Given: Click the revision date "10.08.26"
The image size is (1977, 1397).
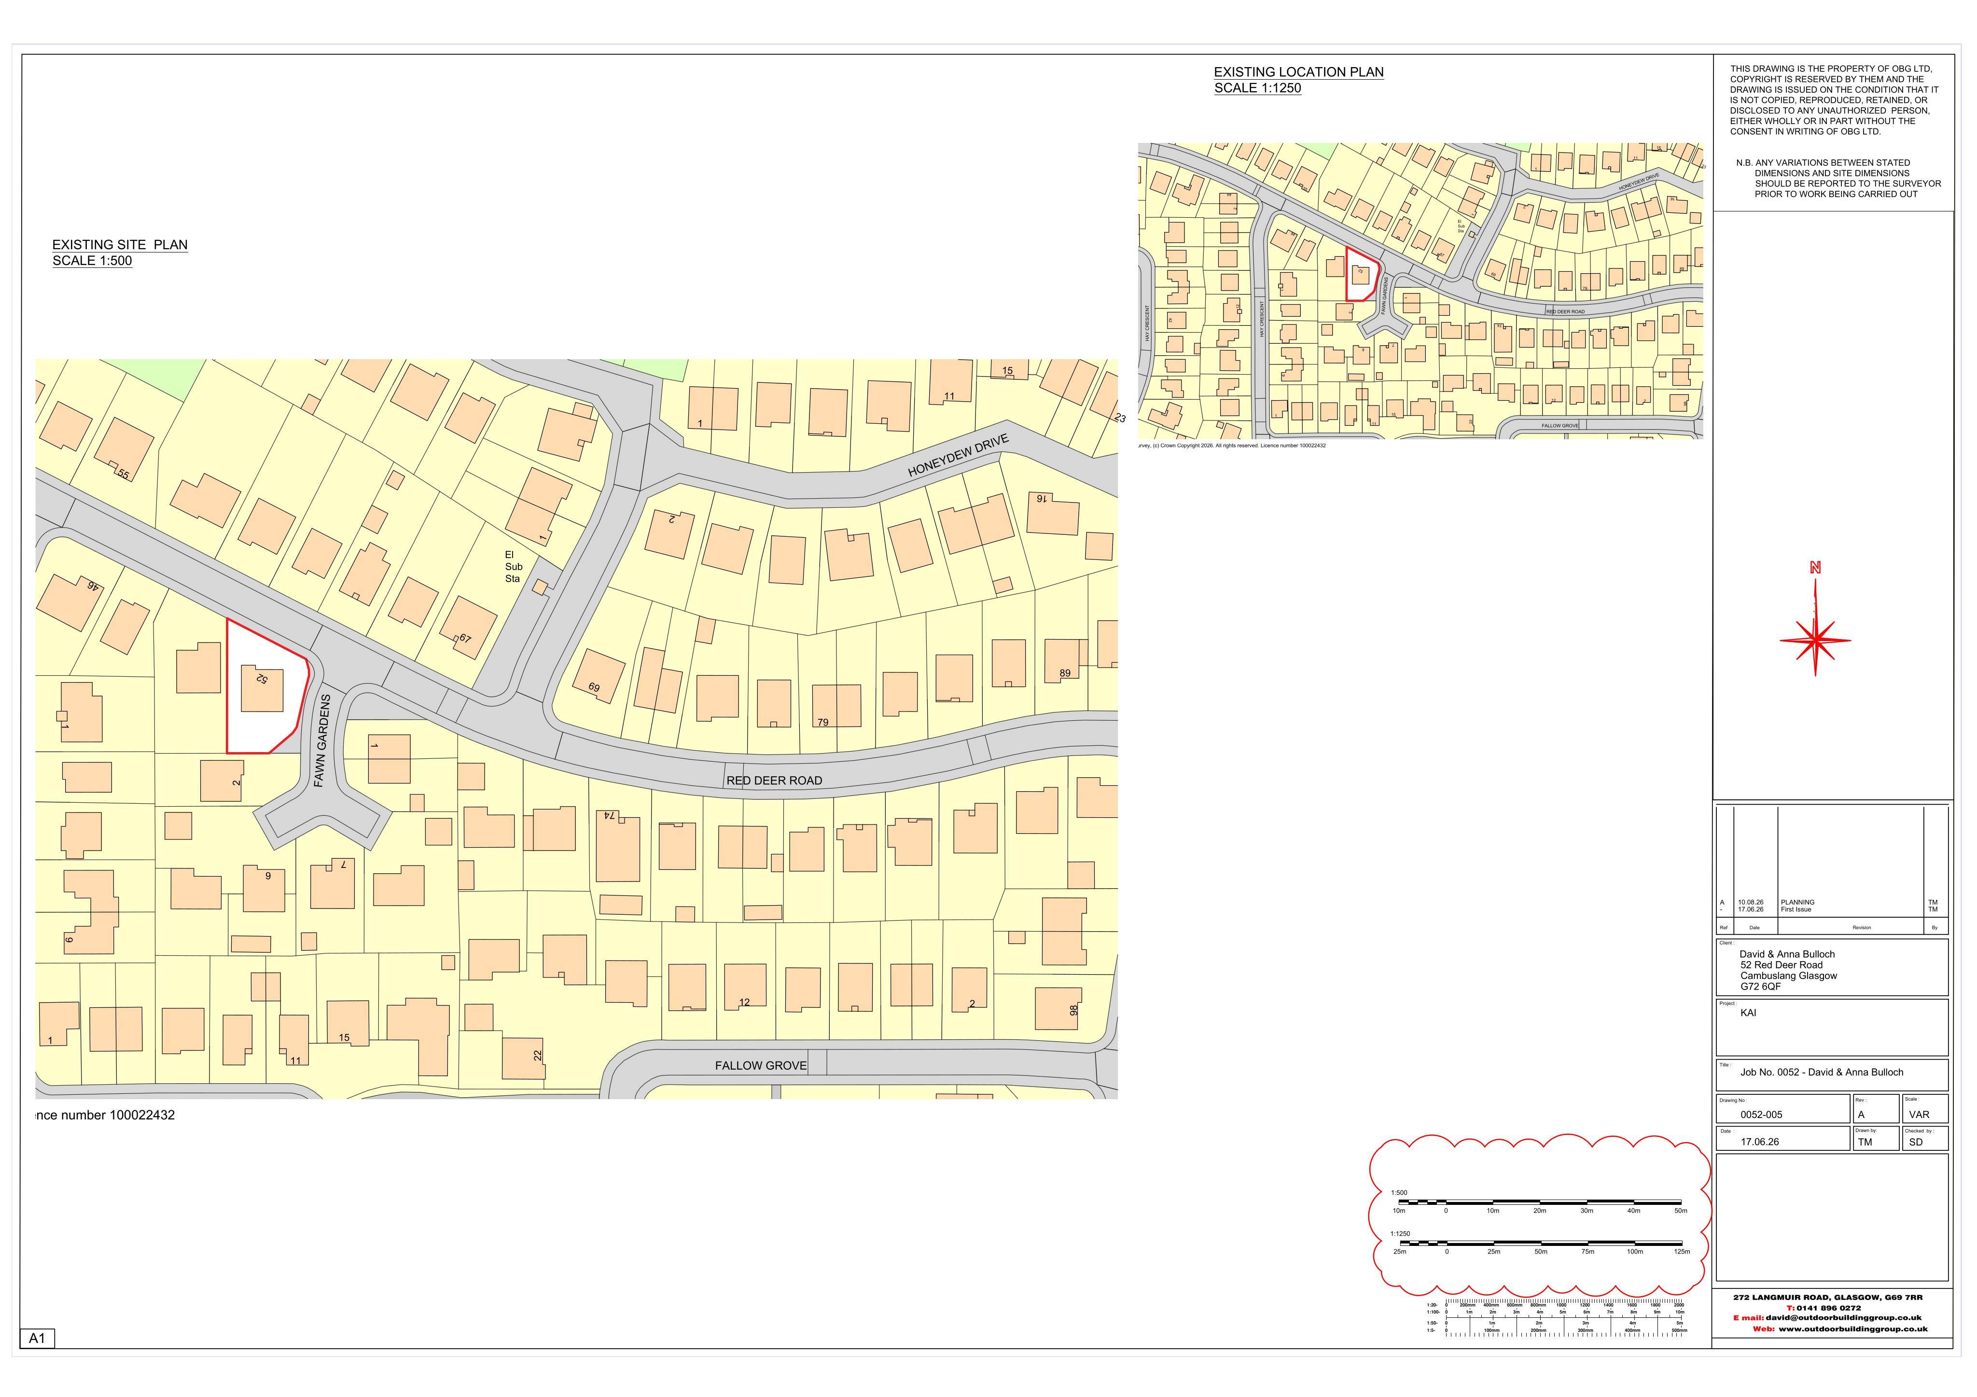Looking at the screenshot, I should (x=1750, y=902).
